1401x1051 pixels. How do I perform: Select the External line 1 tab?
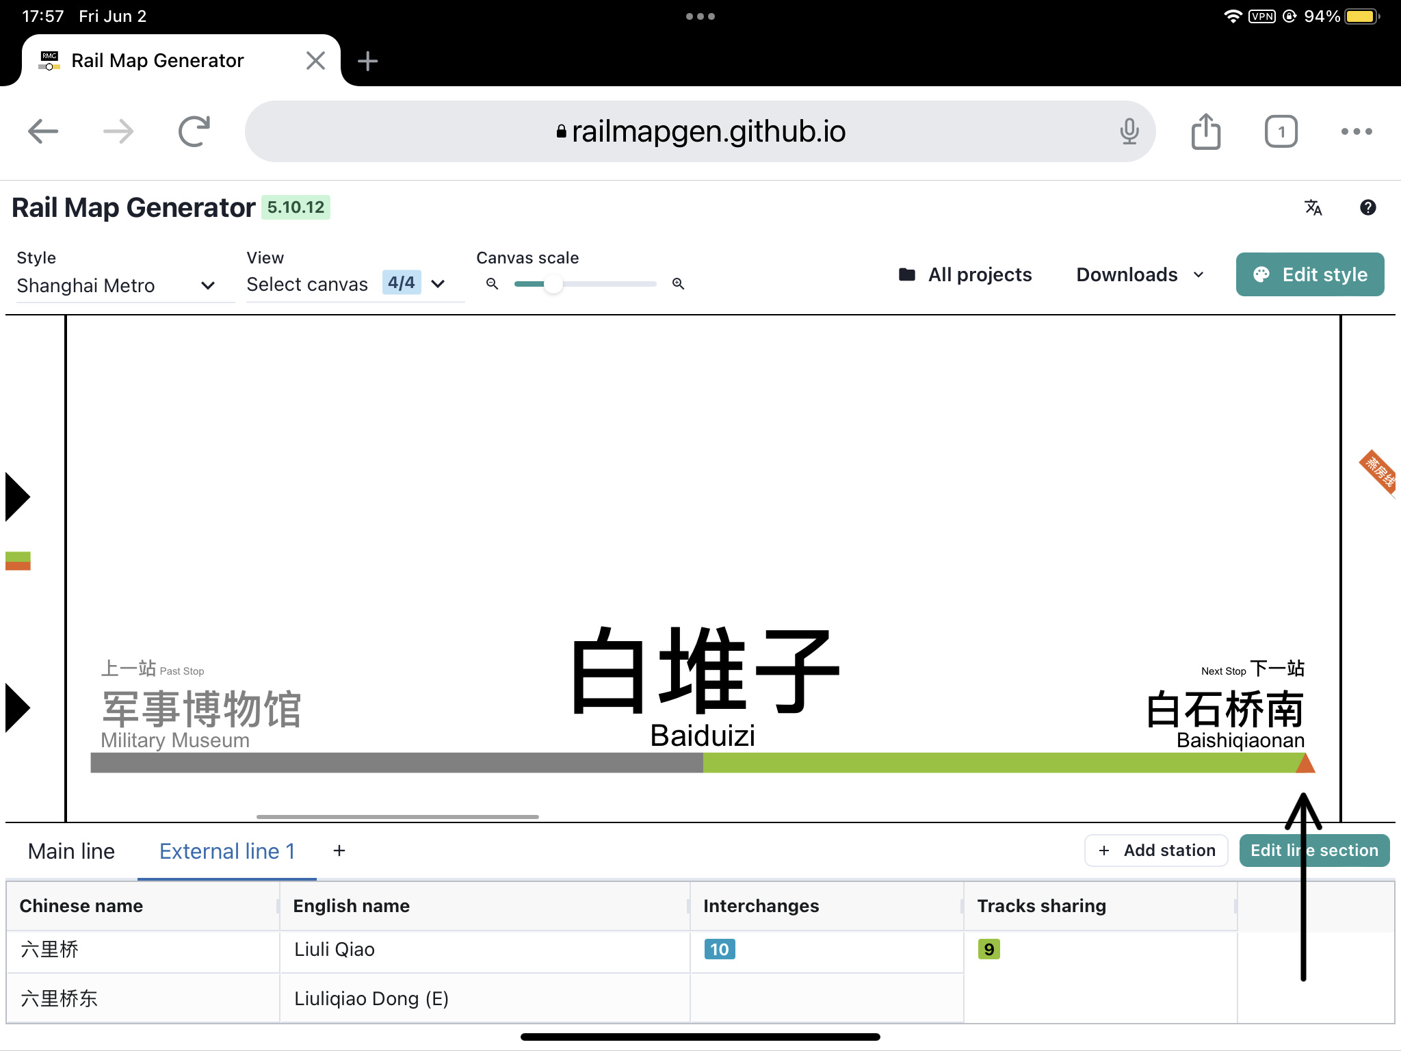pyautogui.click(x=226, y=851)
